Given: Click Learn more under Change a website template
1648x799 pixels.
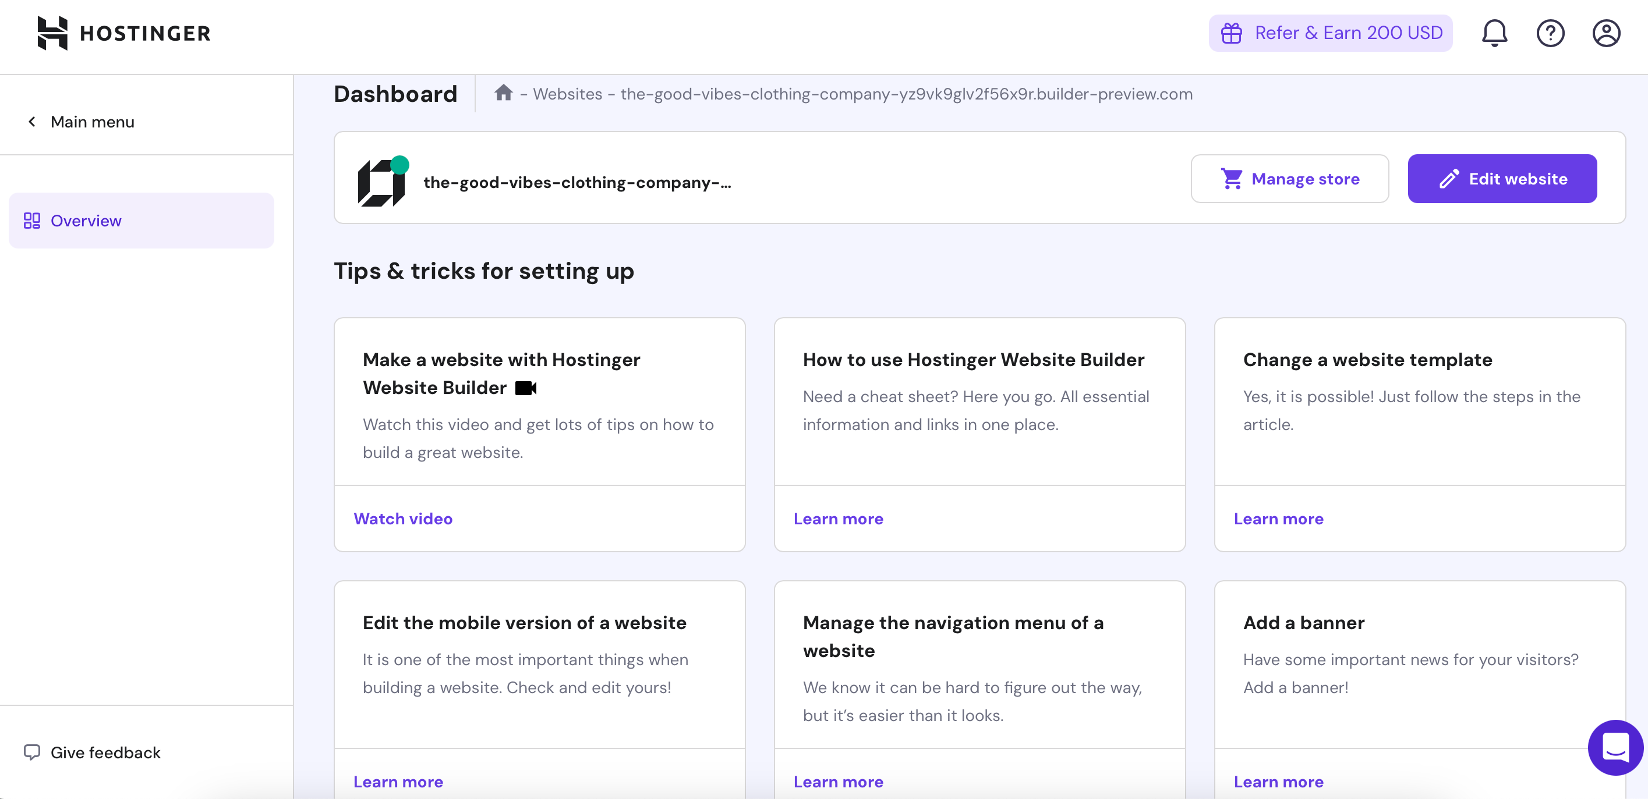Looking at the screenshot, I should pyautogui.click(x=1278, y=519).
